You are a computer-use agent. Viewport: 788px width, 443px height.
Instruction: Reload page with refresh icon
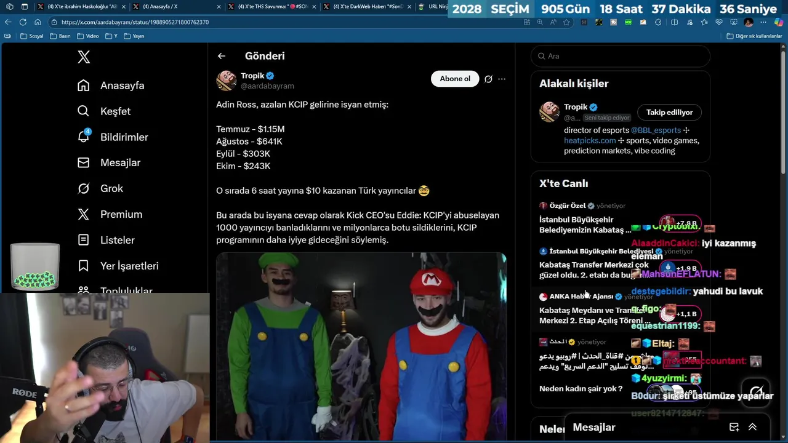[x=23, y=22]
